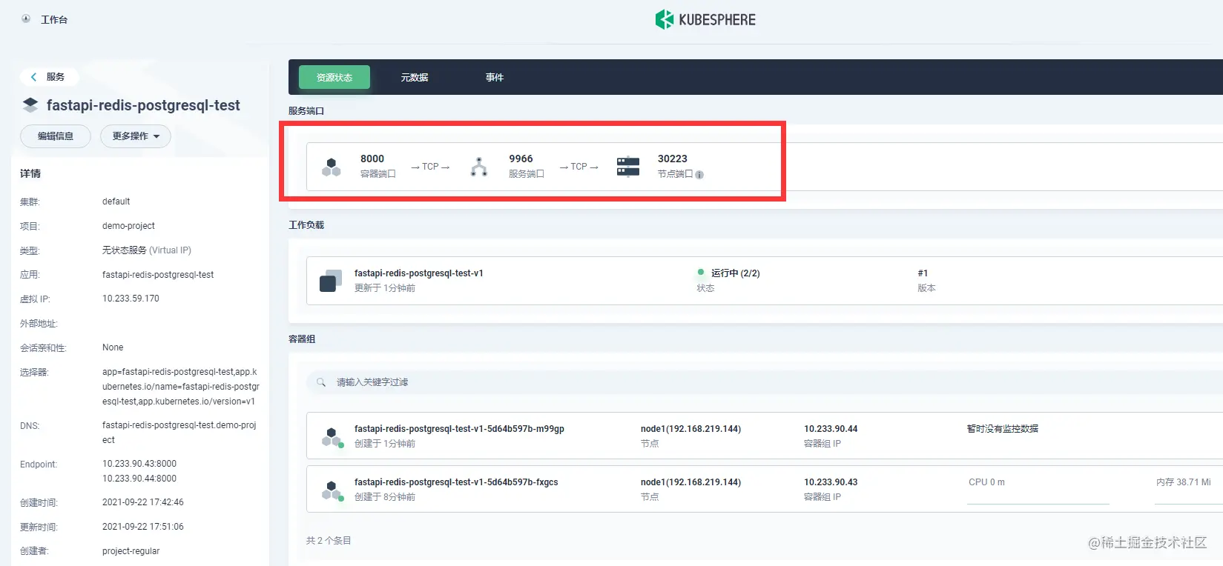The height and width of the screenshot is (566, 1223).
Task: Click the service port network icon
Action: click(x=479, y=167)
